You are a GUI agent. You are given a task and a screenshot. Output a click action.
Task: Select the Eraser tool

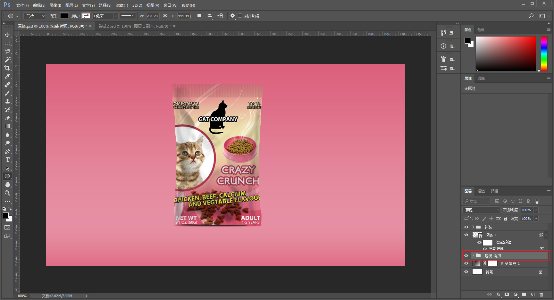[7, 118]
